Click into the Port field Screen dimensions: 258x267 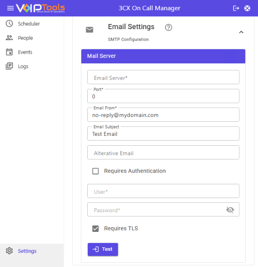tap(163, 96)
